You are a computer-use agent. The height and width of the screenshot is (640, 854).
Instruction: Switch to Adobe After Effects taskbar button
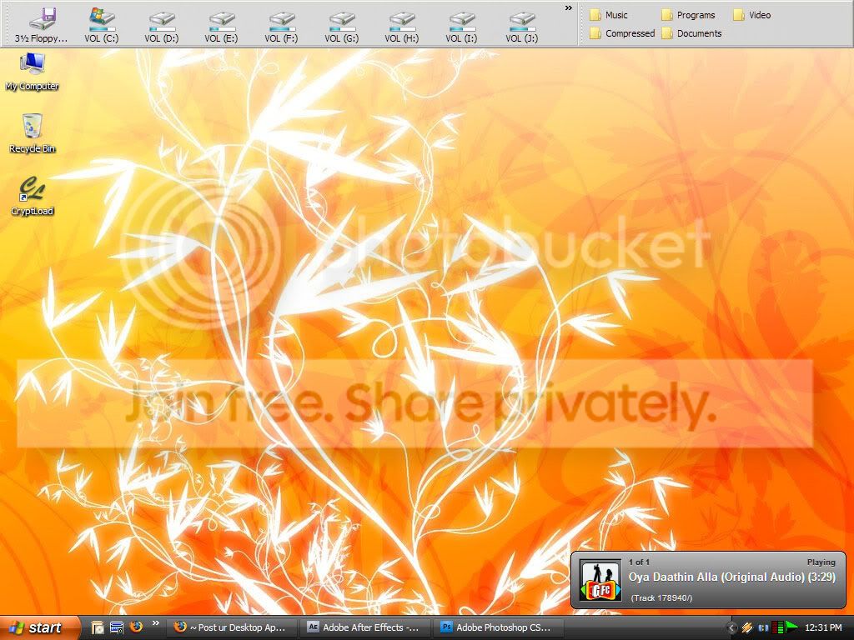point(364,627)
